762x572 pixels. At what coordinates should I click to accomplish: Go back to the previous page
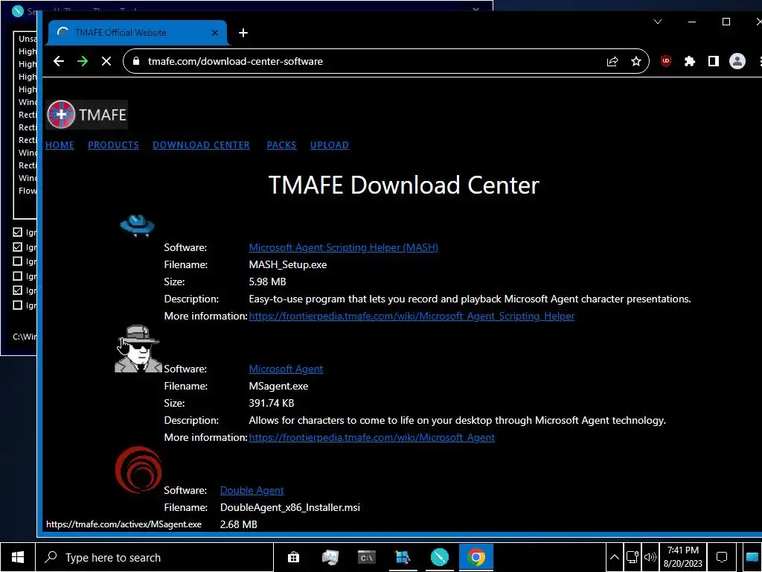tap(59, 61)
